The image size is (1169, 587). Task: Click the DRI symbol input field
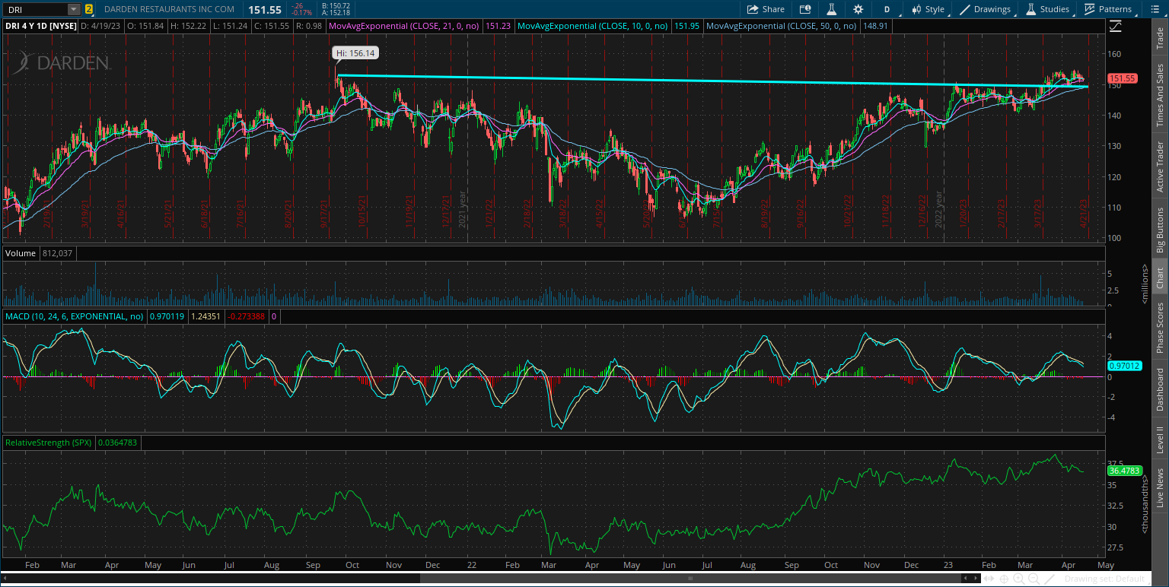tap(35, 9)
